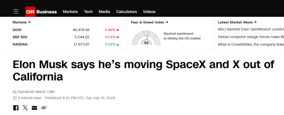Image resolution: width=284 pixels, height=115 pixels.
Task: Expand Latest Market News section
Action: tap(237, 22)
